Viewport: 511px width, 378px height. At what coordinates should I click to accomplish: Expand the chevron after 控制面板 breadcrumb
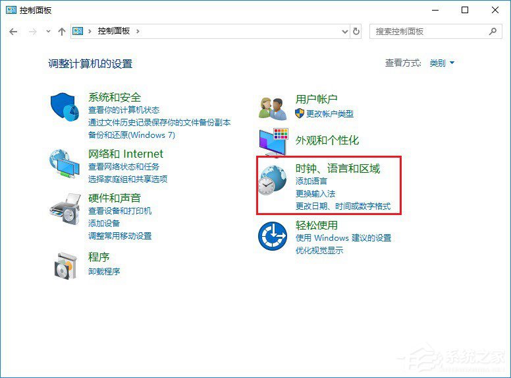(138, 32)
